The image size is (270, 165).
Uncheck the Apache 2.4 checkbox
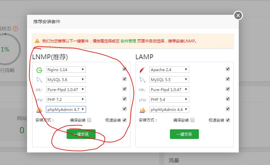(x=228, y=69)
